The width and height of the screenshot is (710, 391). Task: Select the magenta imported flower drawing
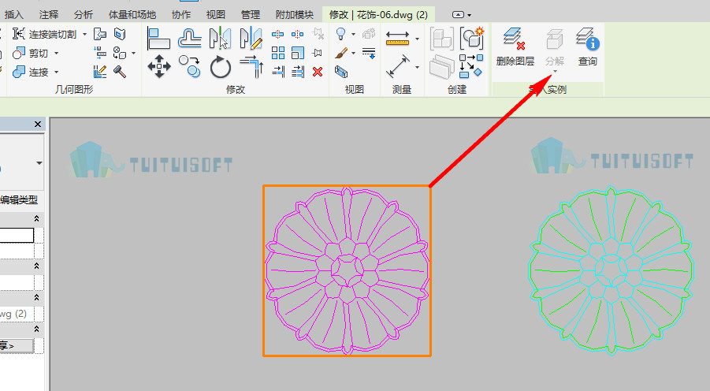coord(347,270)
